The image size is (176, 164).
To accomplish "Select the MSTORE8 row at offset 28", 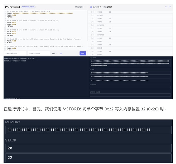I will coord(101,25).
